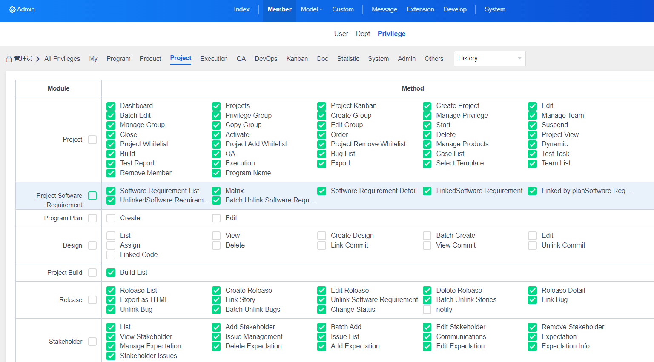Select the All Privileges tab
654x362 pixels.
point(62,59)
